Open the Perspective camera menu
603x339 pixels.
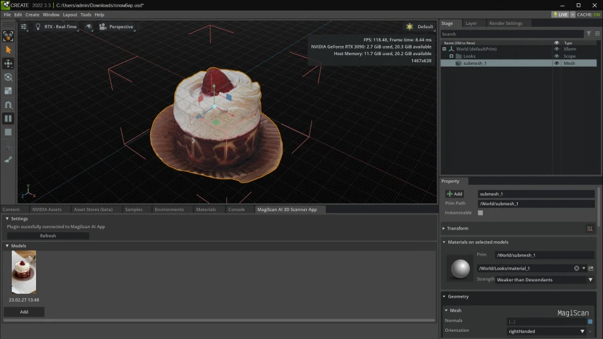click(116, 26)
